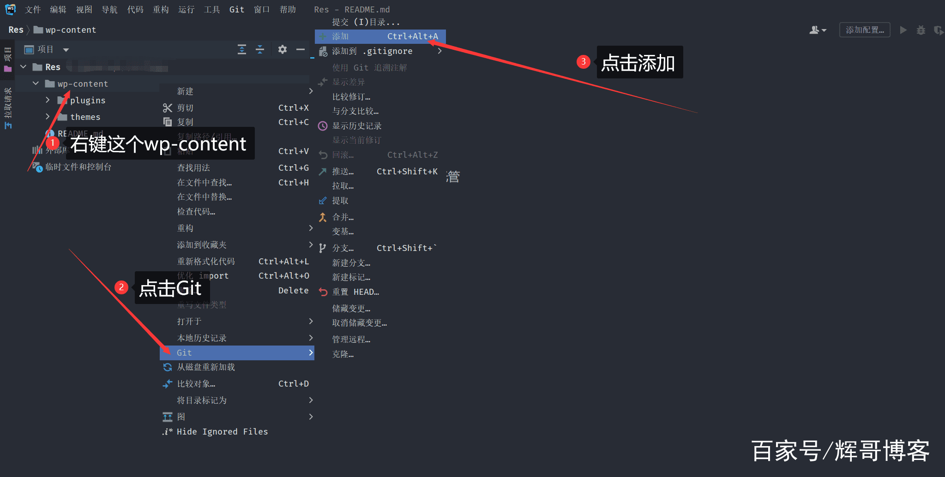The height and width of the screenshot is (477, 945).
Task: Select 临时文件和控制台 in project tree
Action: tap(78, 167)
